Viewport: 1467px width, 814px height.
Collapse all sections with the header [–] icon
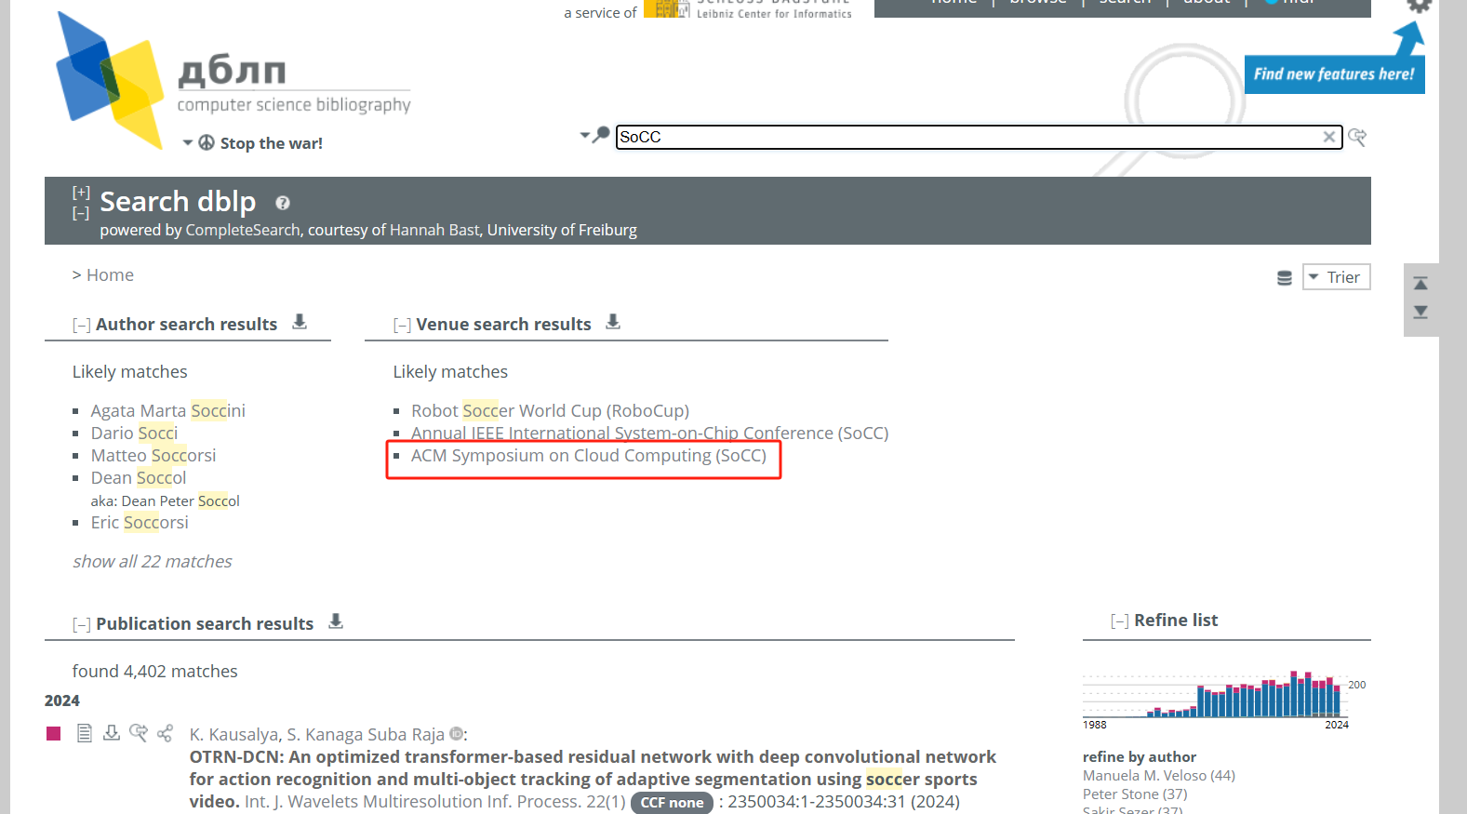point(81,213)
